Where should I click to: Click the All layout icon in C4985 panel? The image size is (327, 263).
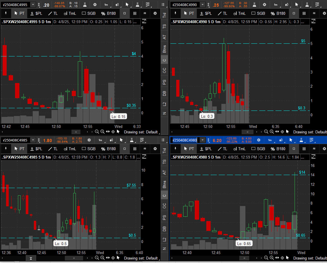(x=145, y=149)
